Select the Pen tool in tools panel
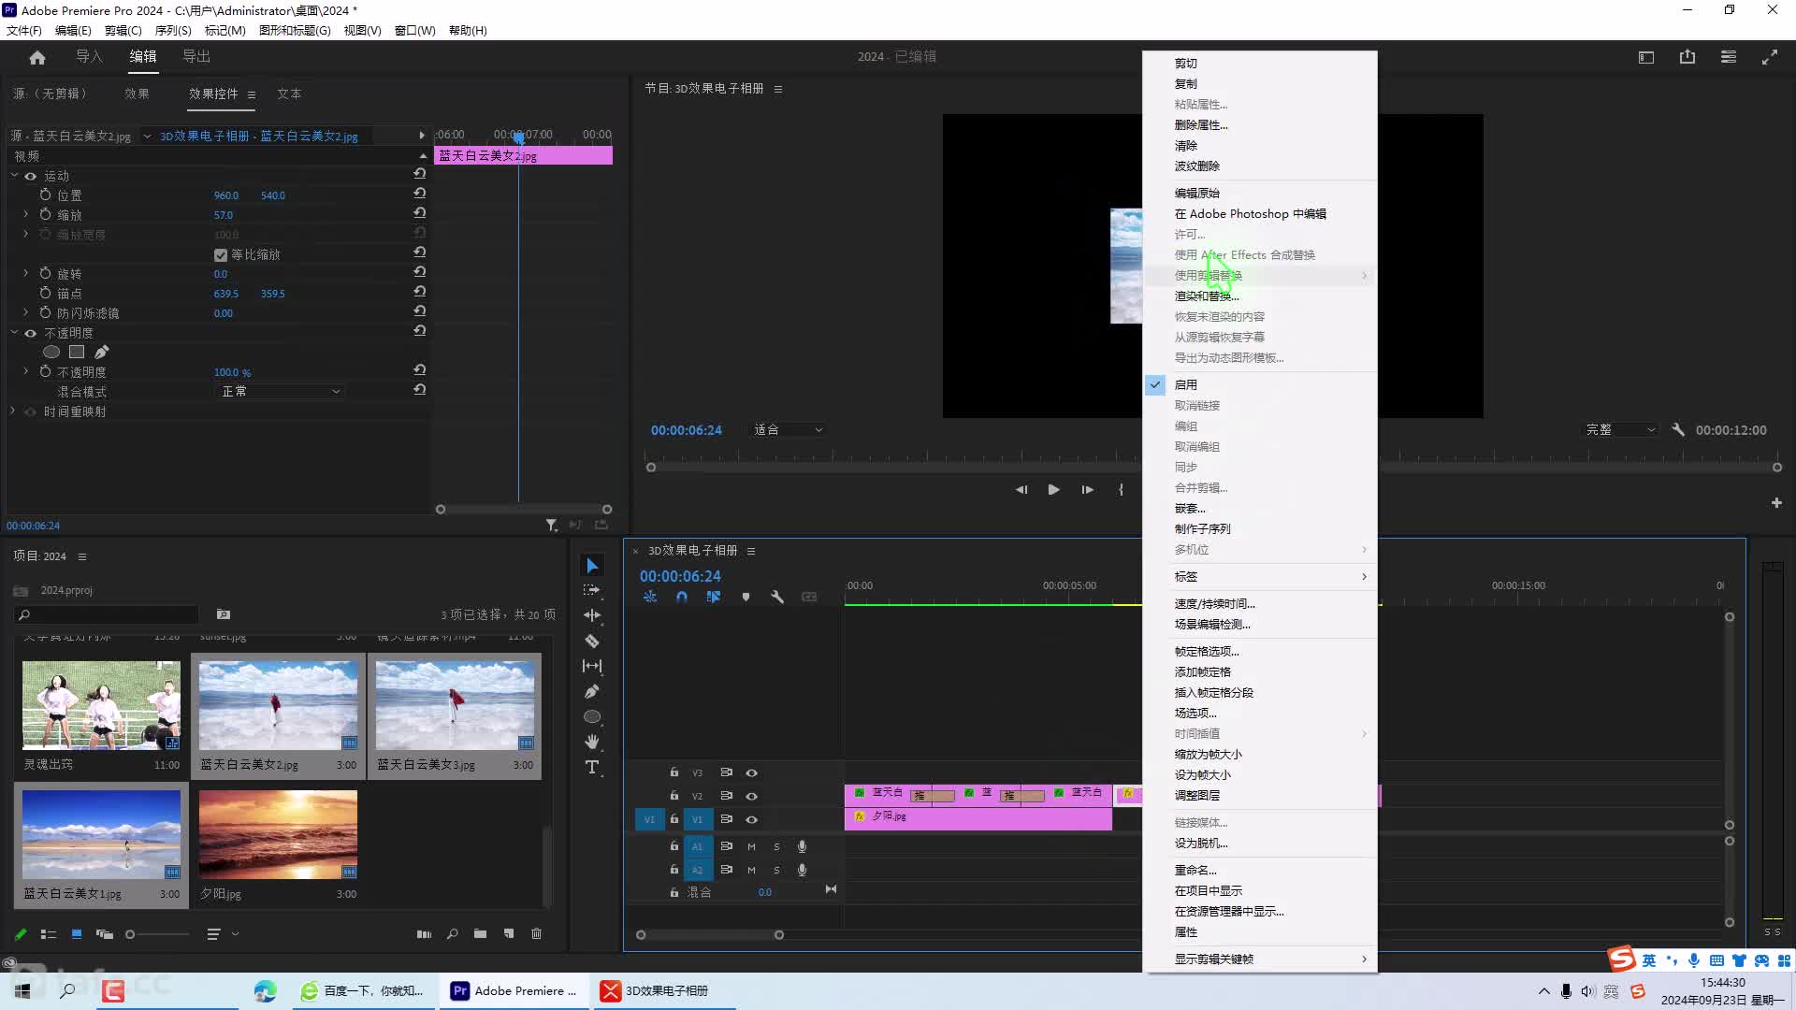 point(592,691)
